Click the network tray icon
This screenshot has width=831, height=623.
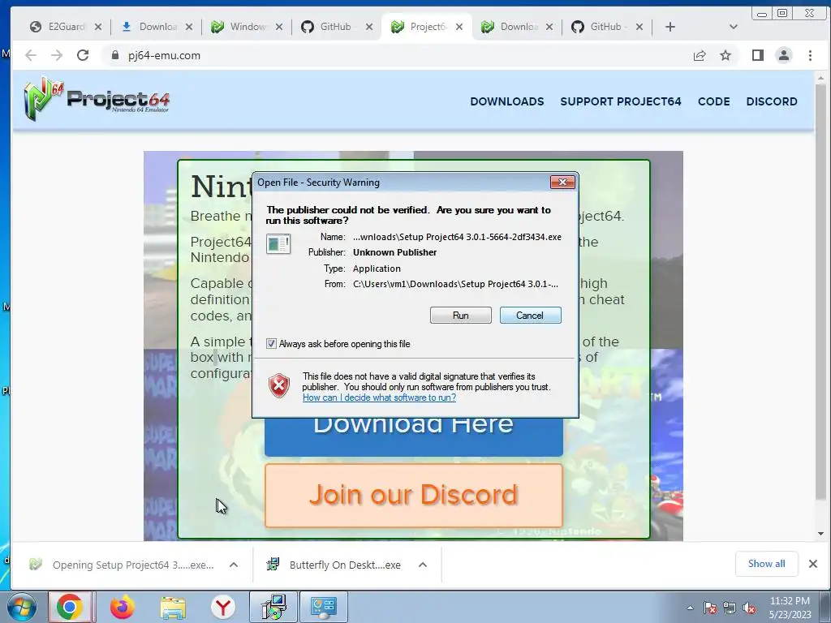[730, 608]
